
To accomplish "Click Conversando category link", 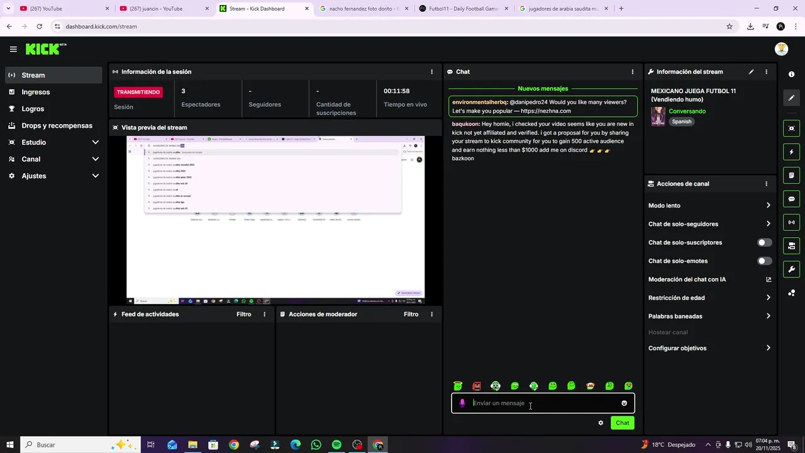I will (x=687, y=111).
